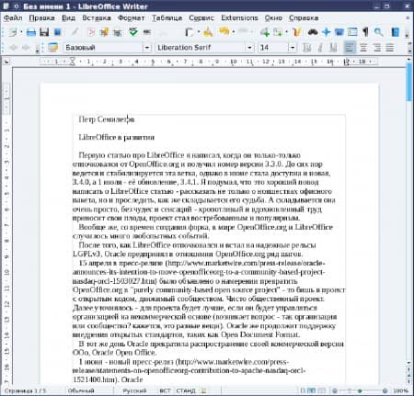Click the Paste clipboard icon

(190, 32)
